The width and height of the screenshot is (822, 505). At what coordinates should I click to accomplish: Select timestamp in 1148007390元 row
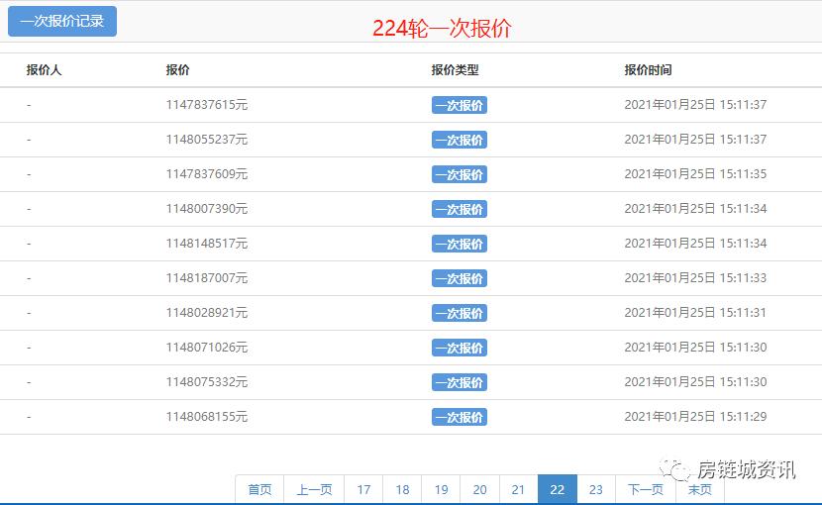pyautogui.click(x=695, y=209)
